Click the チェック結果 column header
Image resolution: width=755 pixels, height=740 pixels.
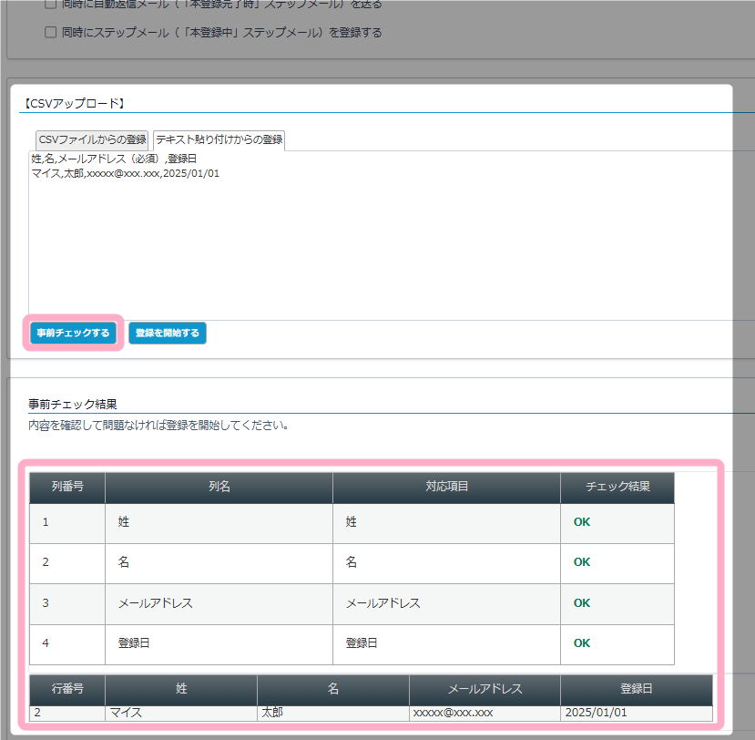coord(617,487)
